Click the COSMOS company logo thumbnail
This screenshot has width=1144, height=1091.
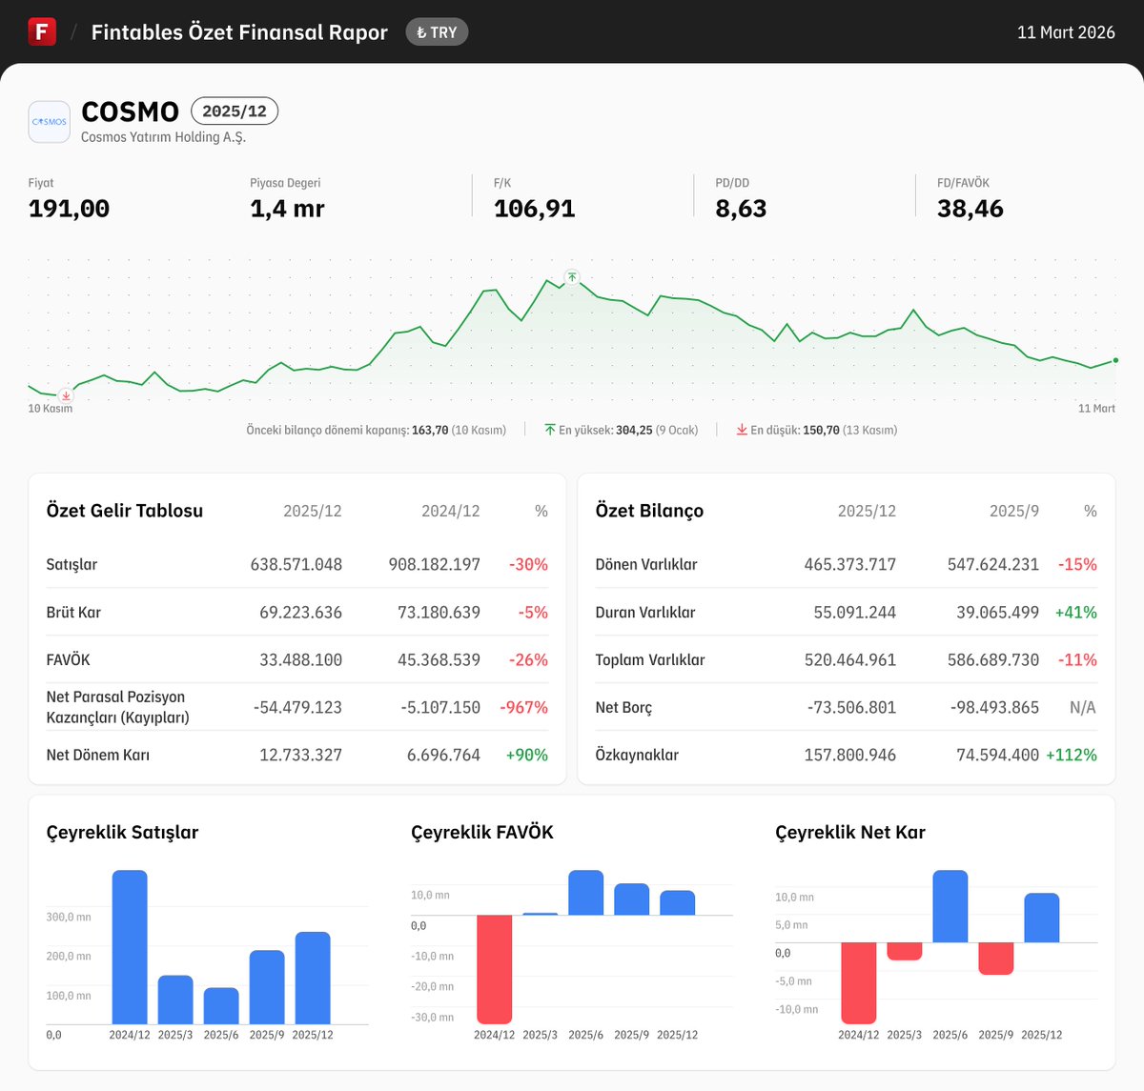click(50, 122)
